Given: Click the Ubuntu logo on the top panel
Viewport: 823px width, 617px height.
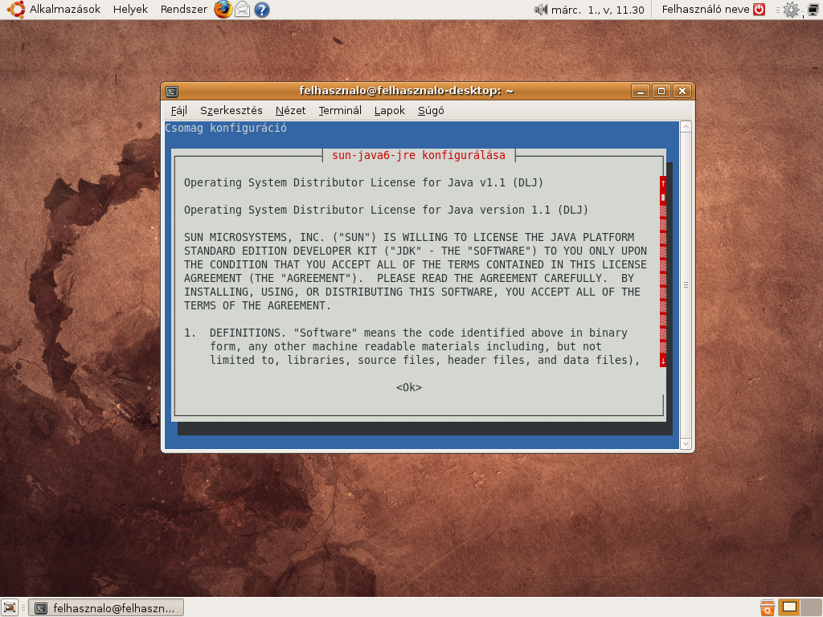Looking at the screenshot, I should pos(16,10).
